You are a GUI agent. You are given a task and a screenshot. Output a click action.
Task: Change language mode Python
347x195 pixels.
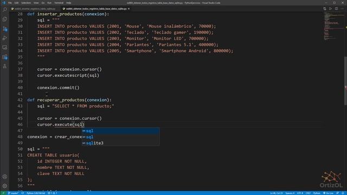(317, 193)
